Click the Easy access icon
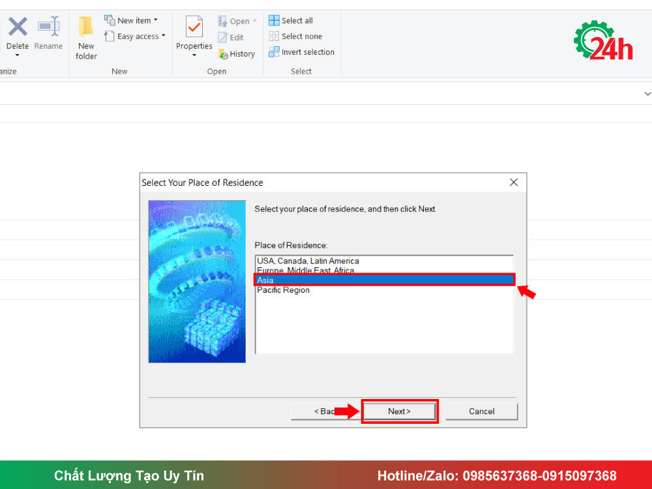The height and width of the screenshot is (489, 652). tap(109, 36)
